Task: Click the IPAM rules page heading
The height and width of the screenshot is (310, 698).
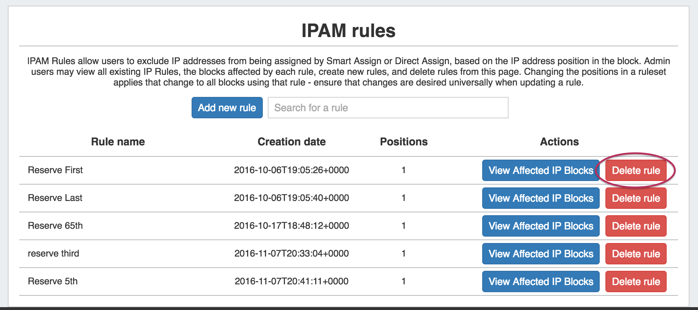Action: tap(348, 31)
